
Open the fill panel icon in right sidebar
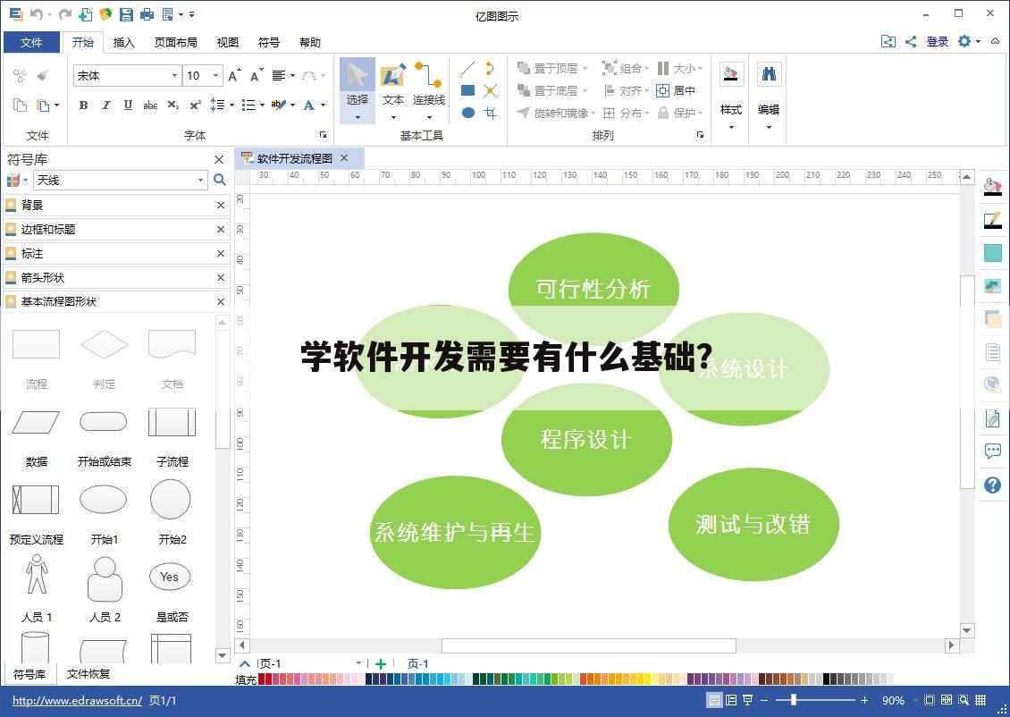coord(993,187)
